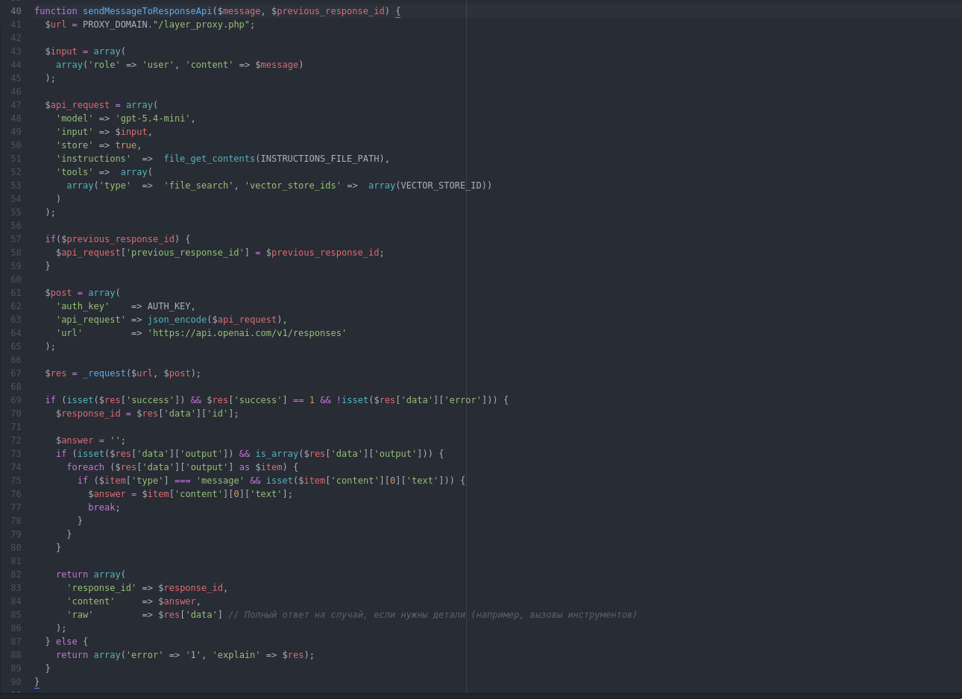Image resolution: width=962 pixels, height=699 pixels.
Task: Click line number 69 in the gutter
Action: (16, 400)
